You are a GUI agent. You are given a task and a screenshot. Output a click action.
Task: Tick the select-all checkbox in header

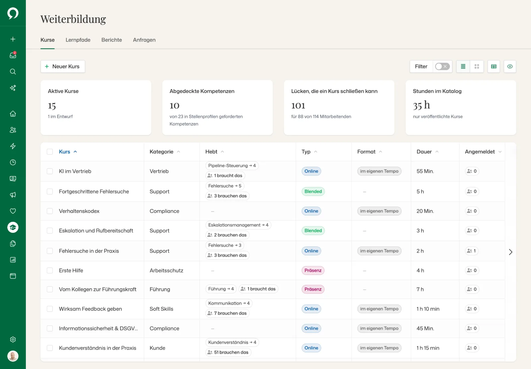(x=50, y=152)
